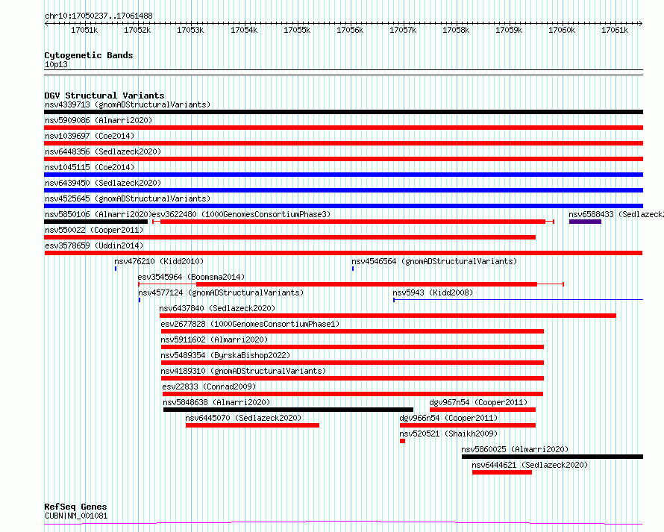Image resolution: width=664 pixels, height=532 pixels.
Task: Open dgv967n54 (Cooper2011) label
Action: pyautogui.click(x=478, y=402)
